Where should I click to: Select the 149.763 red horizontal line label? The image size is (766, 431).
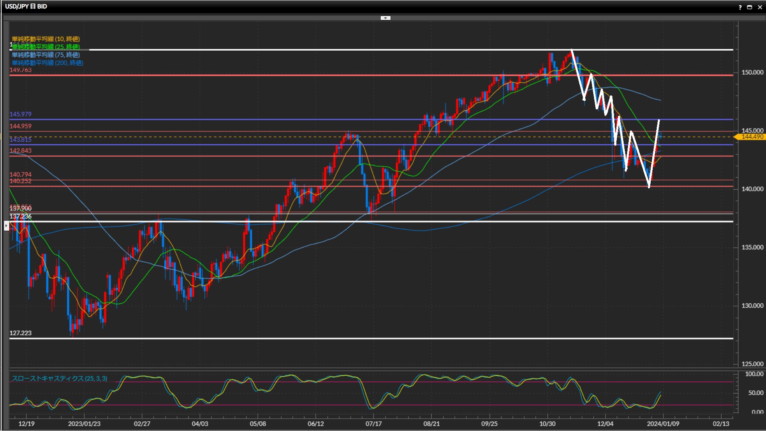click(20, 70)
